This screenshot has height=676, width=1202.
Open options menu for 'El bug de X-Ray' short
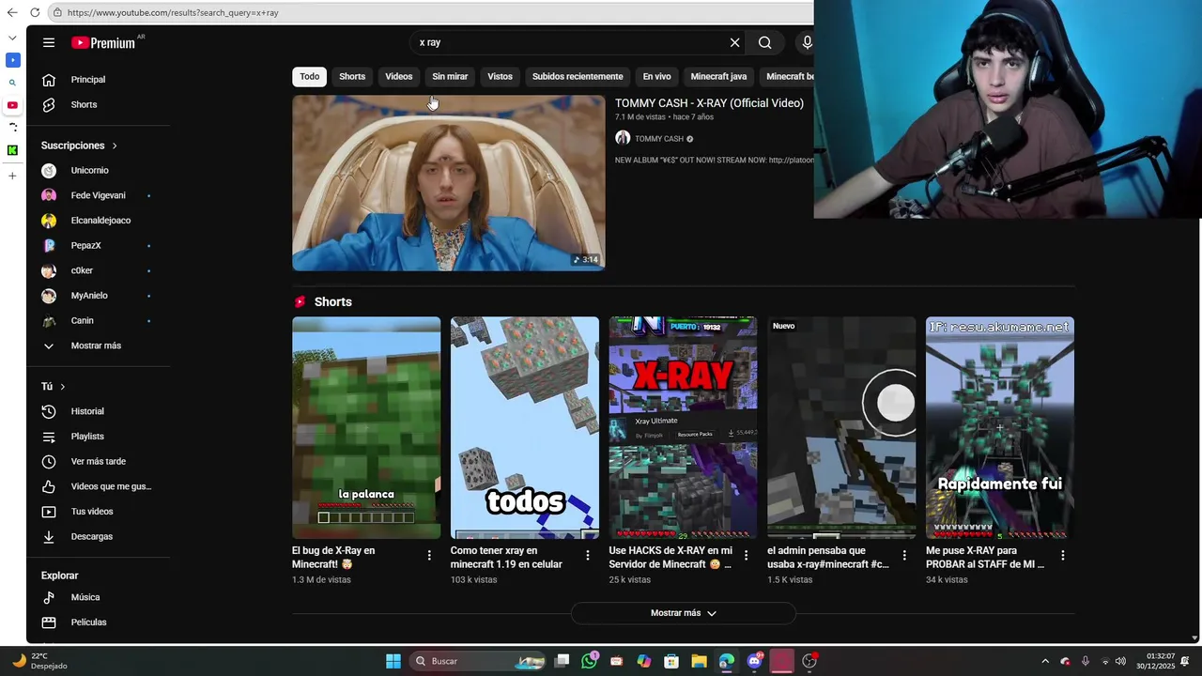click(x=429, y=556)
